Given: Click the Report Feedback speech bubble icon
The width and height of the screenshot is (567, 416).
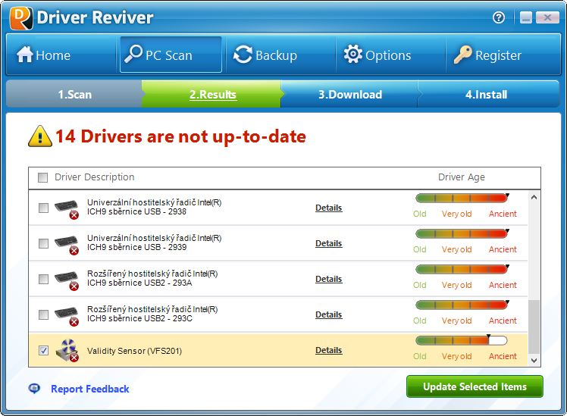Looking at the screenshot, I should 34,389.
